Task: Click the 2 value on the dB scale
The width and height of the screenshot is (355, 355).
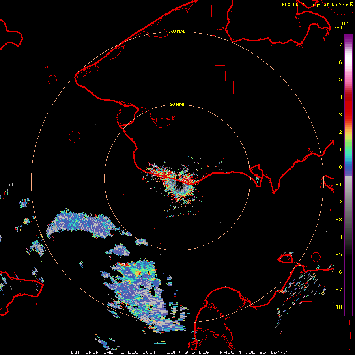Action: click(x=340, y=132)
